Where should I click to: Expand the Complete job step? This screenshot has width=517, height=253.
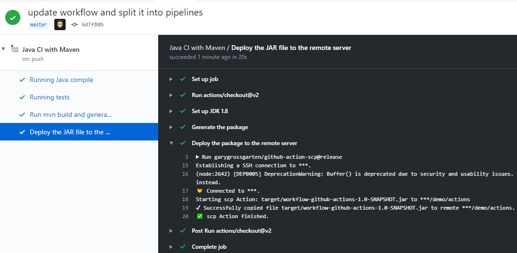[171, 247]
